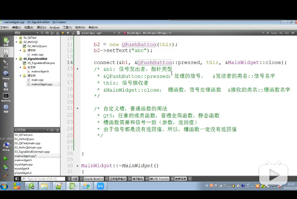Select 02_HelloQt.pro in project tree
Screen dimensions: 297x199
(37, 46)
